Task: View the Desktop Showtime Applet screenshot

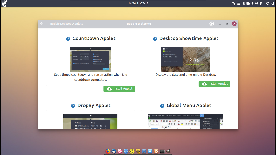Action: pos(186,60)
